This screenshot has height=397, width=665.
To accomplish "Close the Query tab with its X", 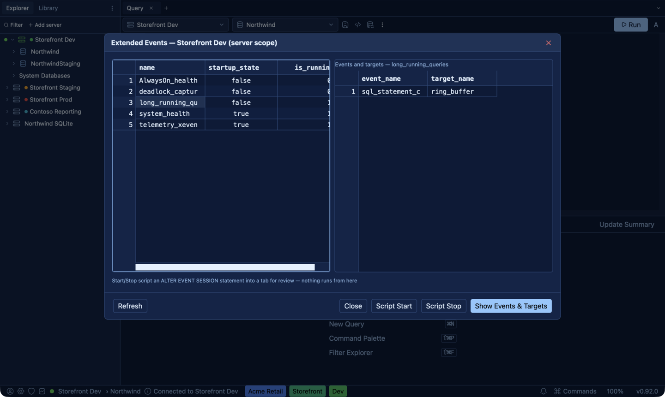I will tap(151, 8).
